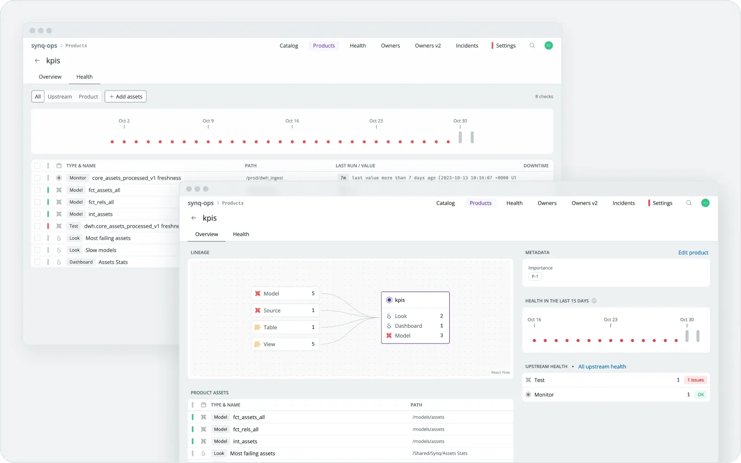Click the dashboard icon beside Assets Stats

click(x=59, y=262)
